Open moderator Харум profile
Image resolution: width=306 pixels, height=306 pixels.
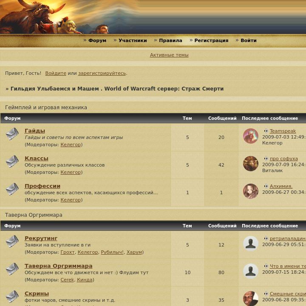(134, 252)
